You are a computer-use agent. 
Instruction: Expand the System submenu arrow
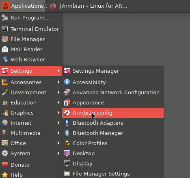58,153
